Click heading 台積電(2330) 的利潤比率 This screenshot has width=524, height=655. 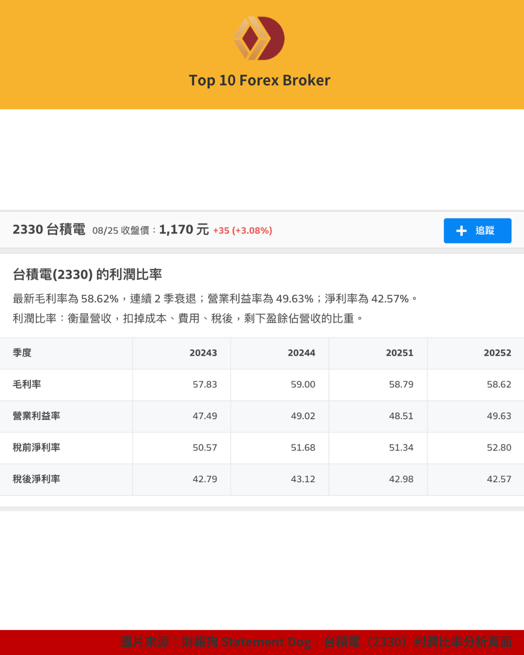87,275
